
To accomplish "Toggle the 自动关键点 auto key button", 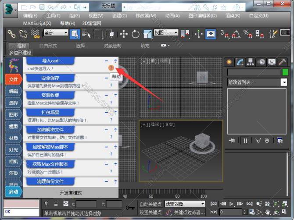I will click(151, 204).
